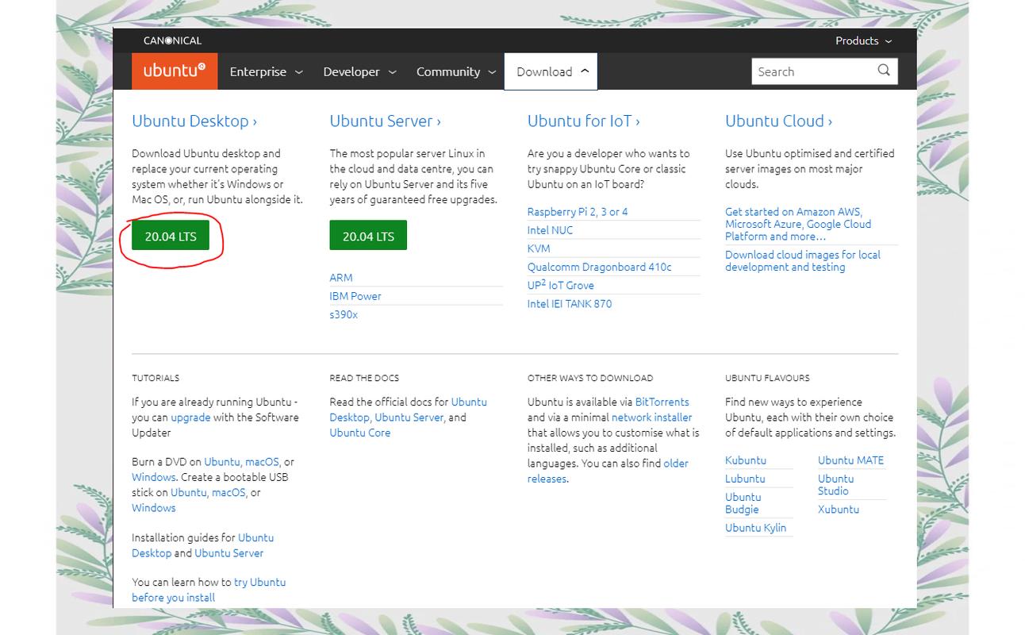This screenshot has height=635, width=1025.
Task: Visit the Xubuntu flavour link
Action: [x=839, y=509]
